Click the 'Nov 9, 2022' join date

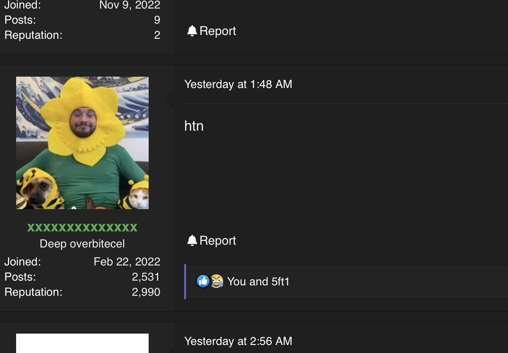pyautogui.click(x=130, y=5)
